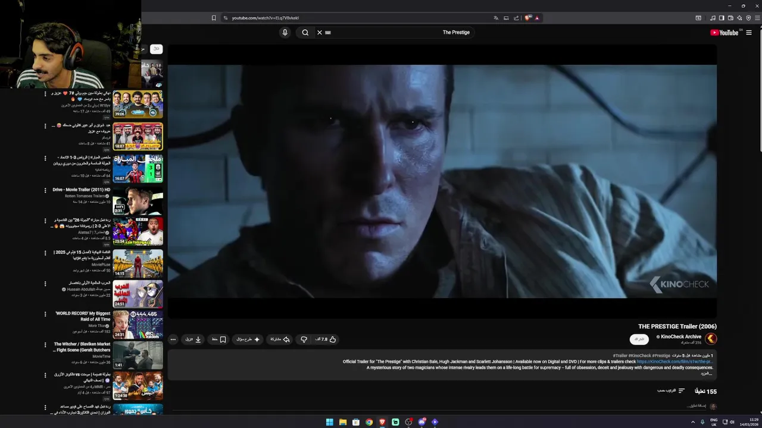This screenshot has width=762, height=428.
Task: Open the 16:07 match highlights thumbnail
Action: (x=138, y=169)
